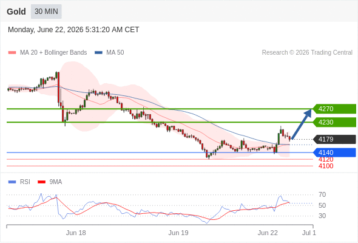Click the Gold chart title
Screen dimensions: 358x243
coord(16,12)
